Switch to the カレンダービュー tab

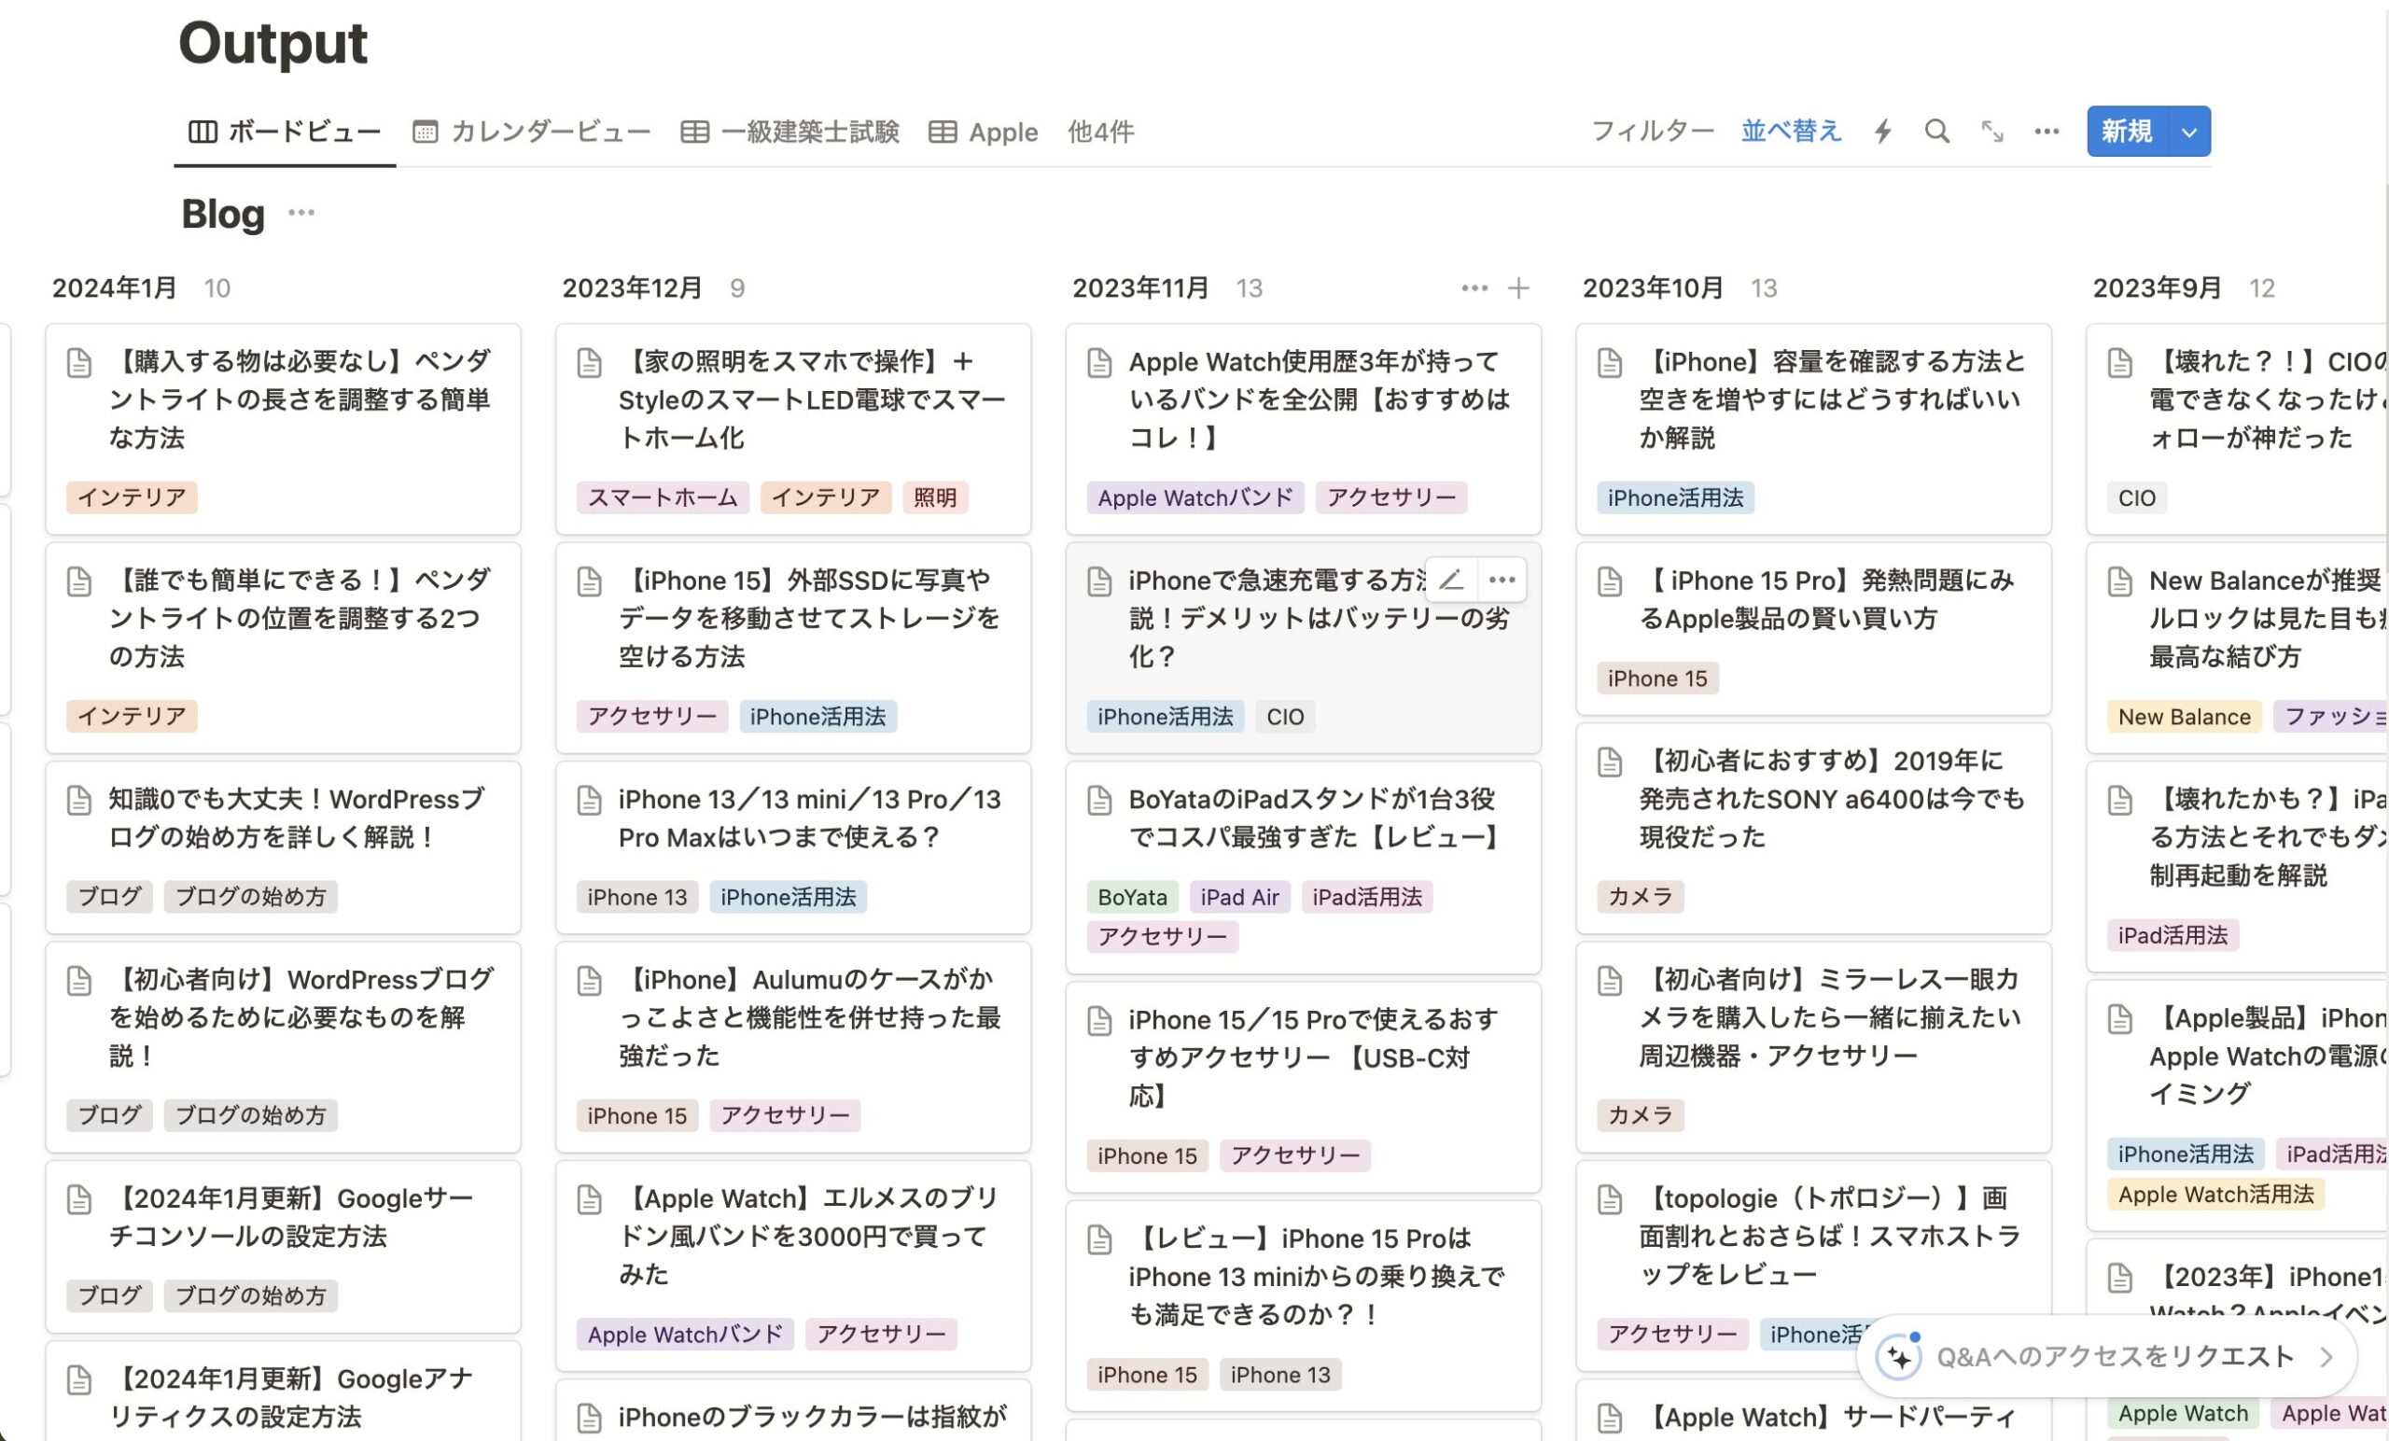click(x=532, y=132)
